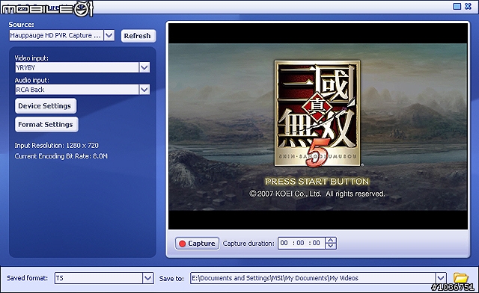The width and height of the screenshot is (479, 293).
Task: Open Device Settings
Action: point(46,106)
